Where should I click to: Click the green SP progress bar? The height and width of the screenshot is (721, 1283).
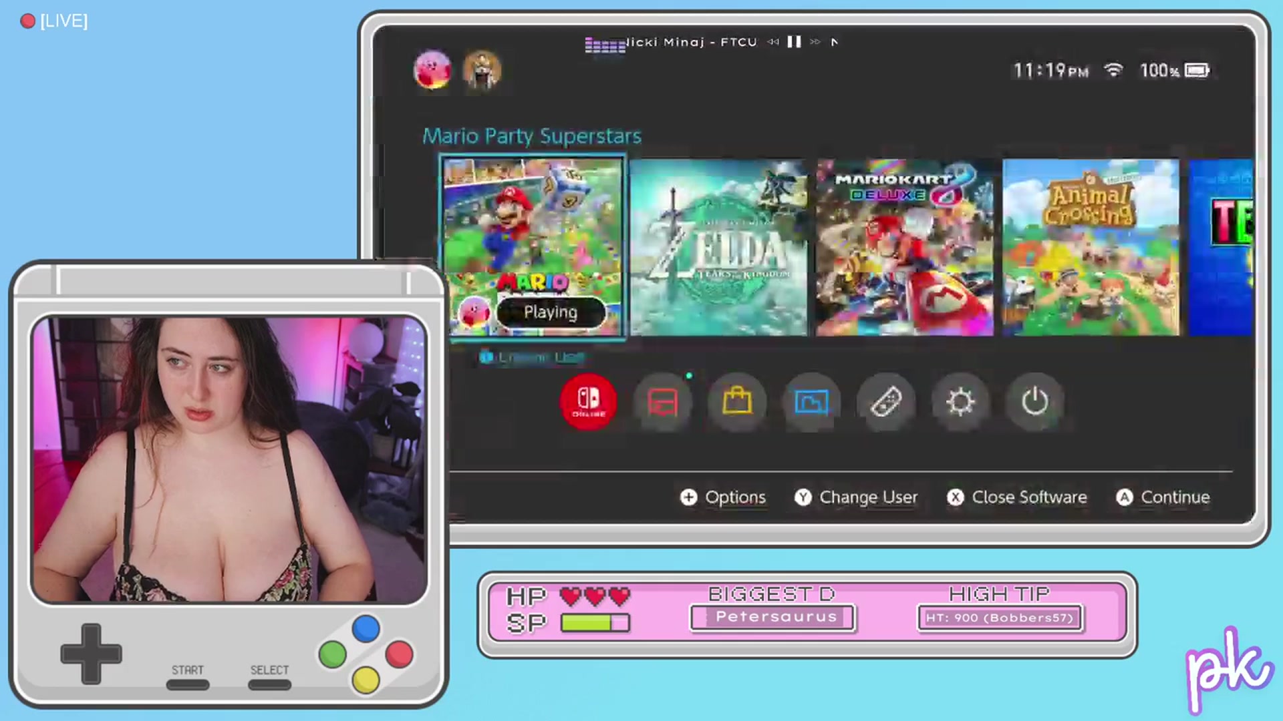coord(595,623)
